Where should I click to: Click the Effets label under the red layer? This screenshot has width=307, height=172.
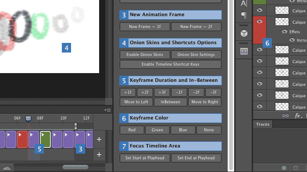[x=294, y=32]
